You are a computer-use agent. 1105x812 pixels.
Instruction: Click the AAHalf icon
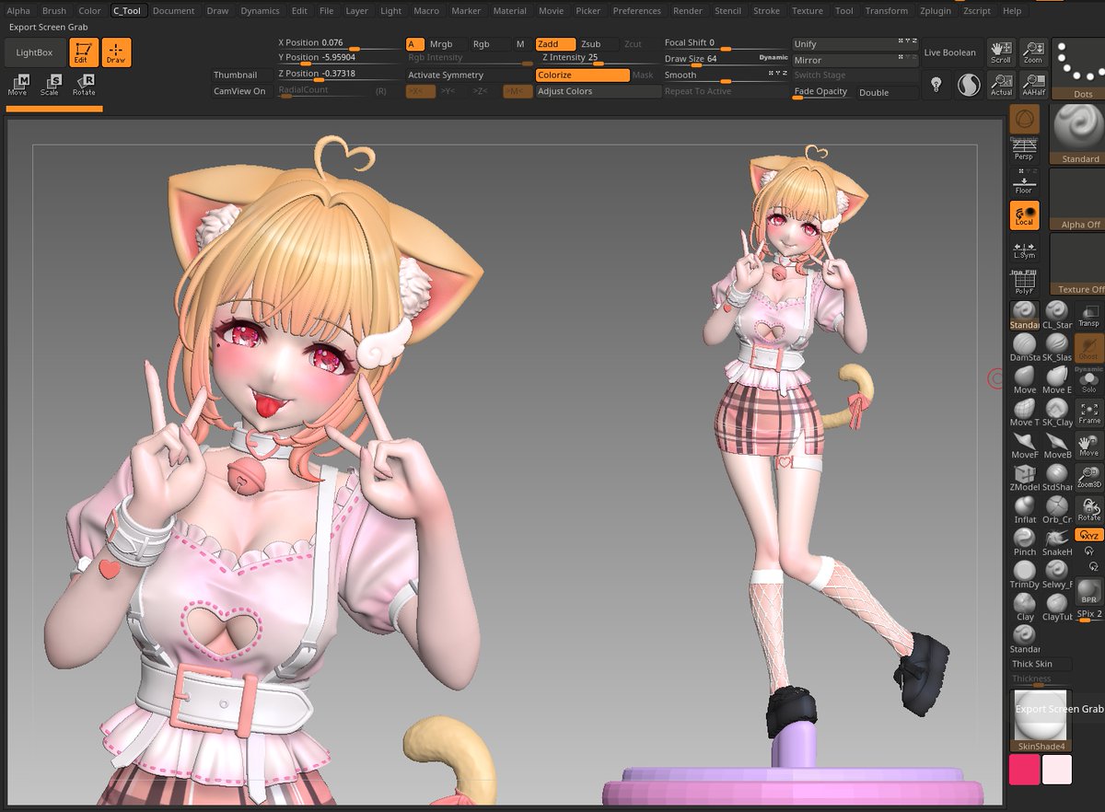(x=1032, y=85)
